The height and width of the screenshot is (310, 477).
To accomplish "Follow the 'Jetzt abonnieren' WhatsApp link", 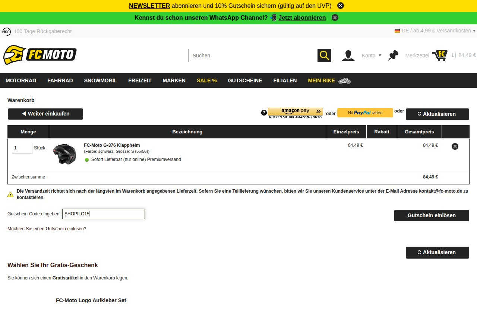I will [302, 18].
